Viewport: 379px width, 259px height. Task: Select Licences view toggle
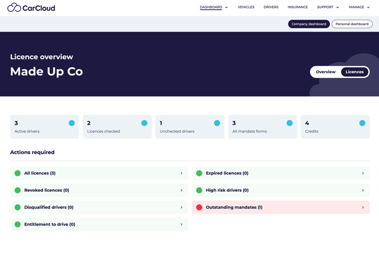(355, 72)
